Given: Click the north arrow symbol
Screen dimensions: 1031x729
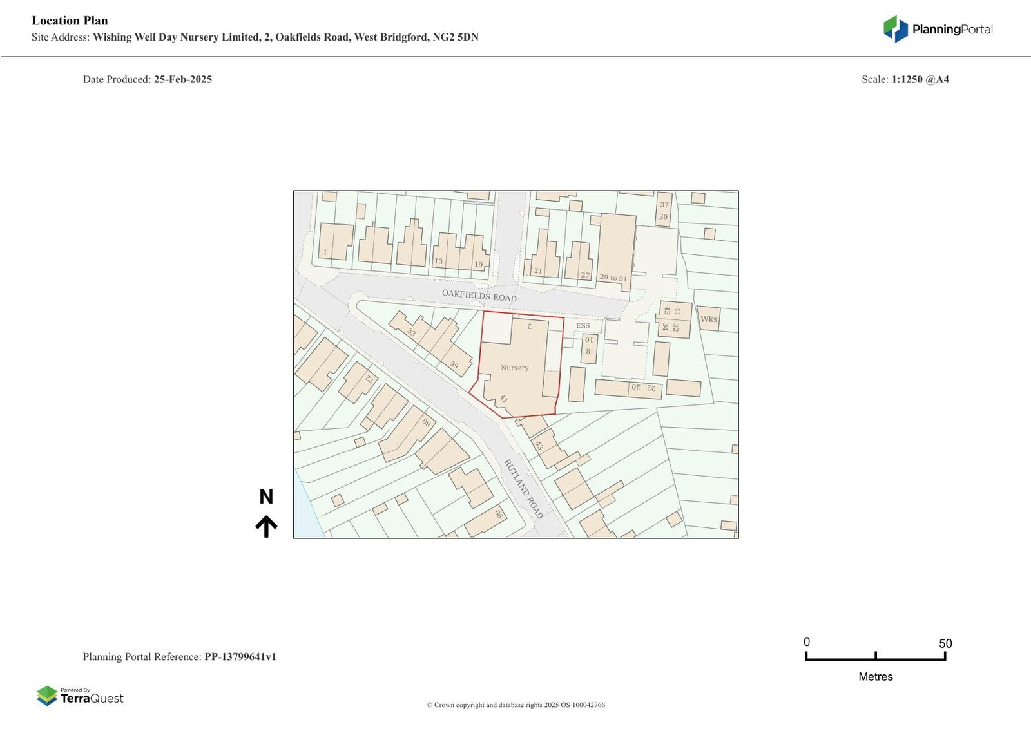Looking at the screenshot, I should click(x=266, y=526).
